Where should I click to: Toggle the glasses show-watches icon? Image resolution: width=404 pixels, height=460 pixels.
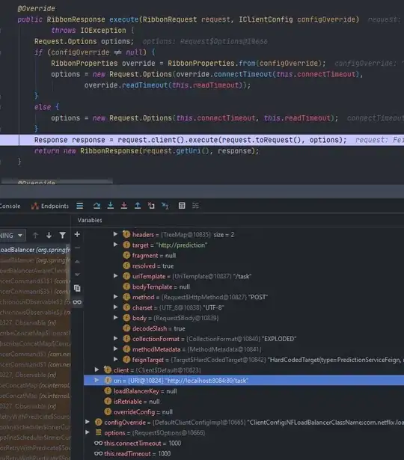77,302
